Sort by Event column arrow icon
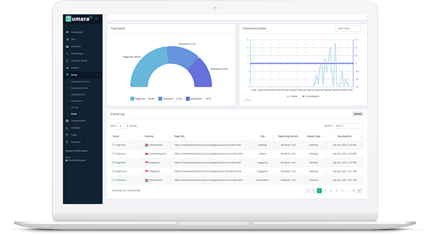The height and width of the screenshot is (234, 434). (140, 137)
